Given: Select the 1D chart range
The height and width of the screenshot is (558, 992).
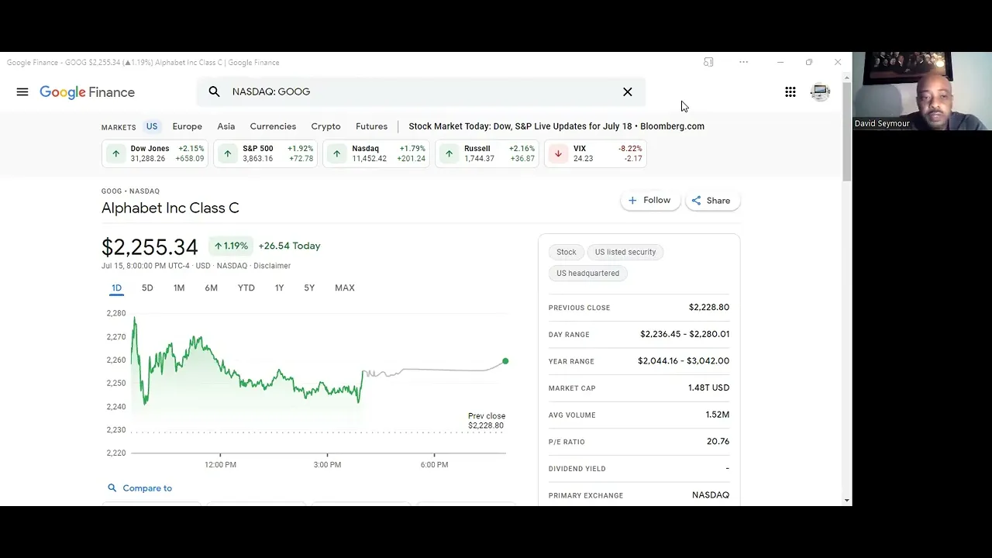Looking at the screenshot, I should [116, 288].
